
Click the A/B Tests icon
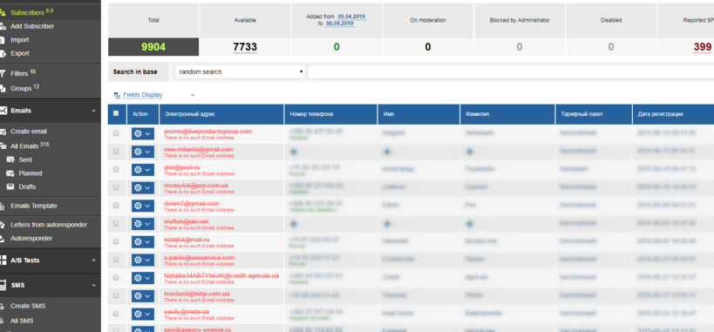(x=3, y=261)
